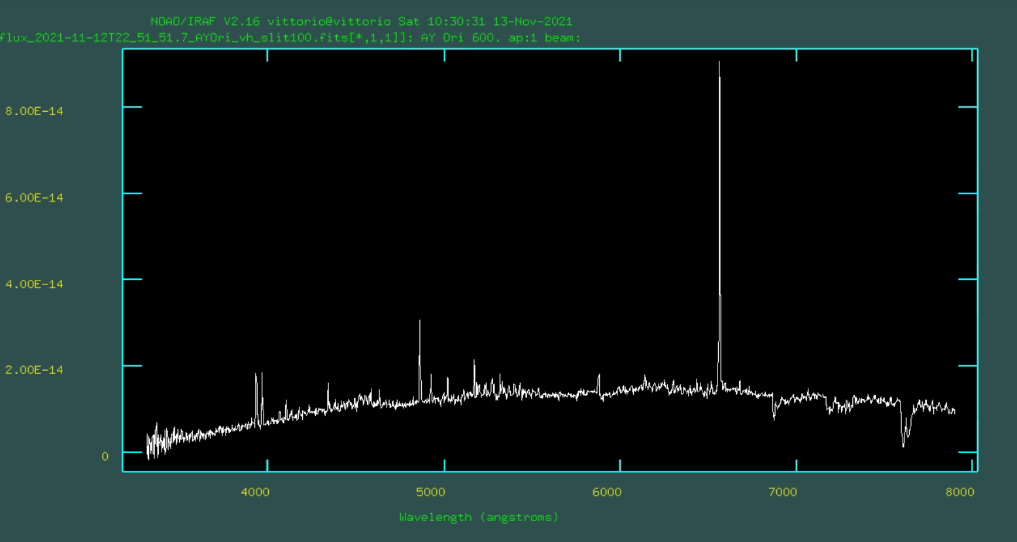Image resolution: width=1017 pixels, height=542 pixels.
Task: Click the 8000 wavelength axis label
Action: [x=959, y=492]
